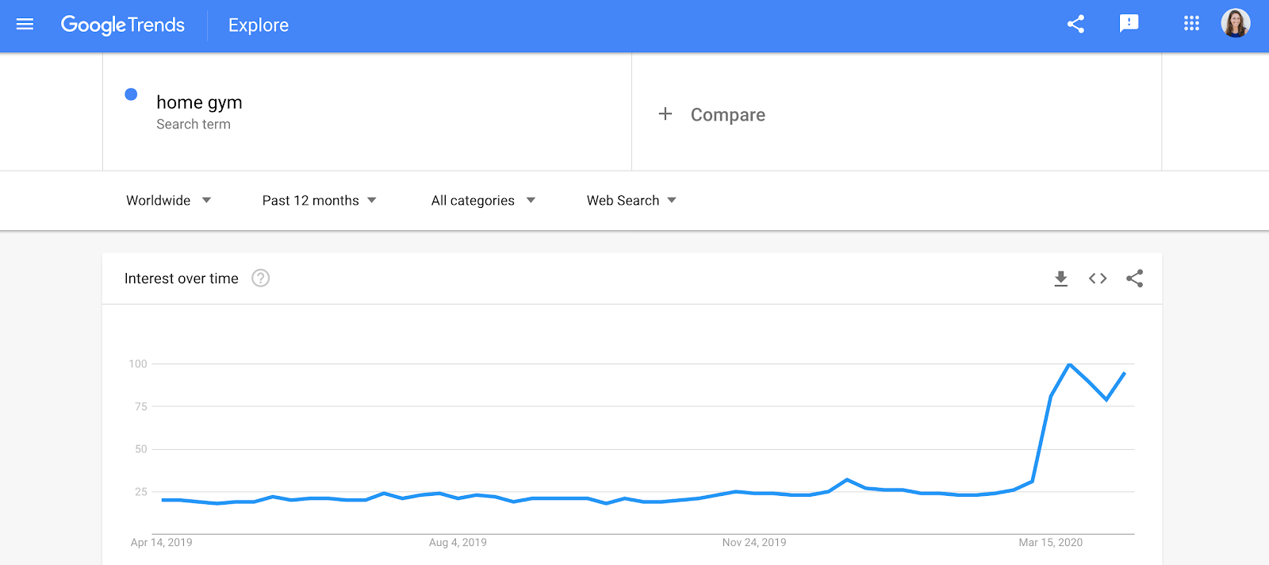
Task: Open the hamburger main menu
Action: coord(25,25)
